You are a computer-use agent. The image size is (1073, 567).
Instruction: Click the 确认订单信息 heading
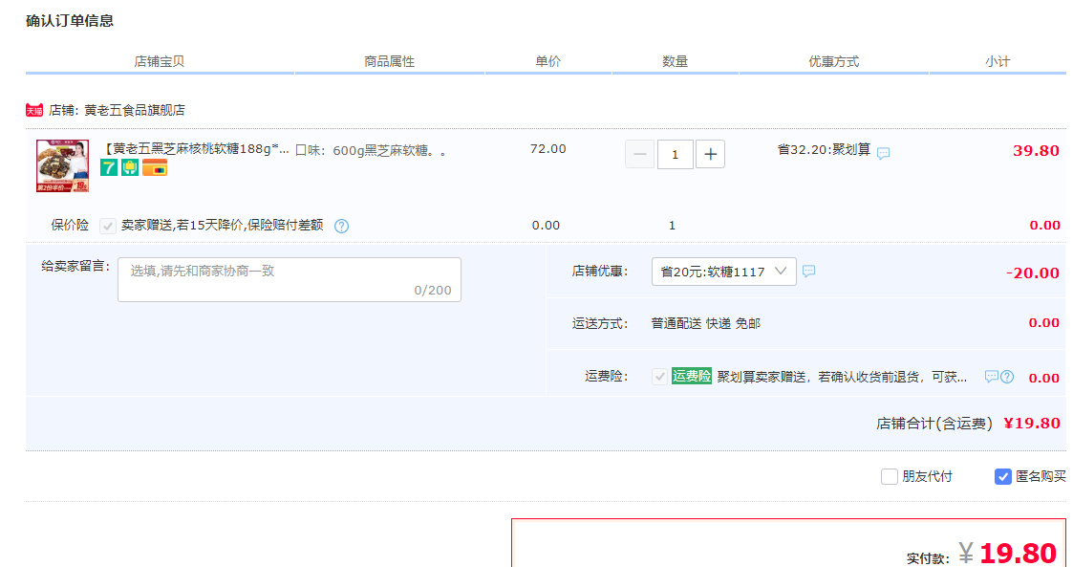[x=70, y=21]
